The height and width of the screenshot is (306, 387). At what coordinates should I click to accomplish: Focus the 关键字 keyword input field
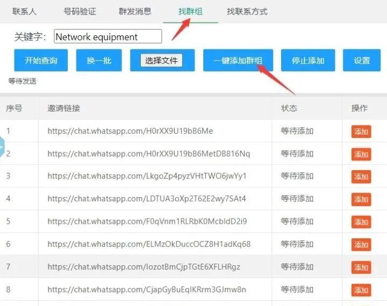coord(108,37)
